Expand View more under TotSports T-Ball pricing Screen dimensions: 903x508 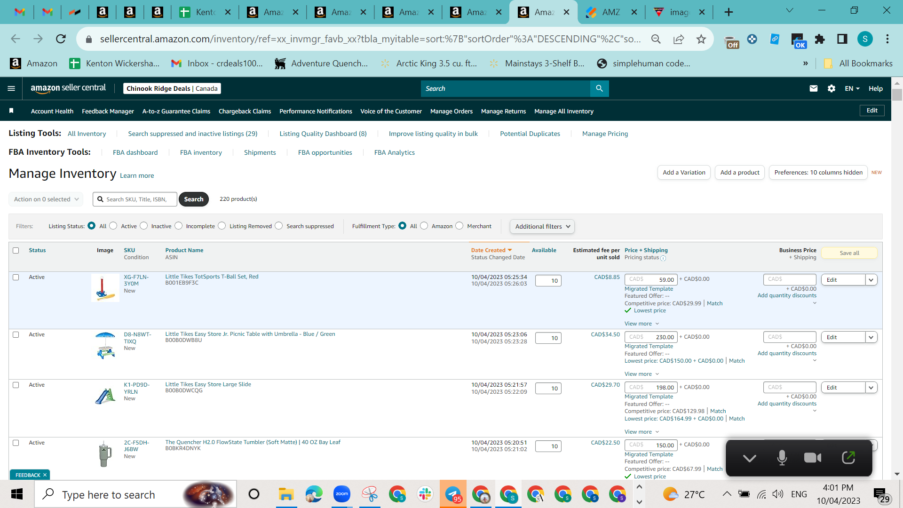click(x=642, y=324)
